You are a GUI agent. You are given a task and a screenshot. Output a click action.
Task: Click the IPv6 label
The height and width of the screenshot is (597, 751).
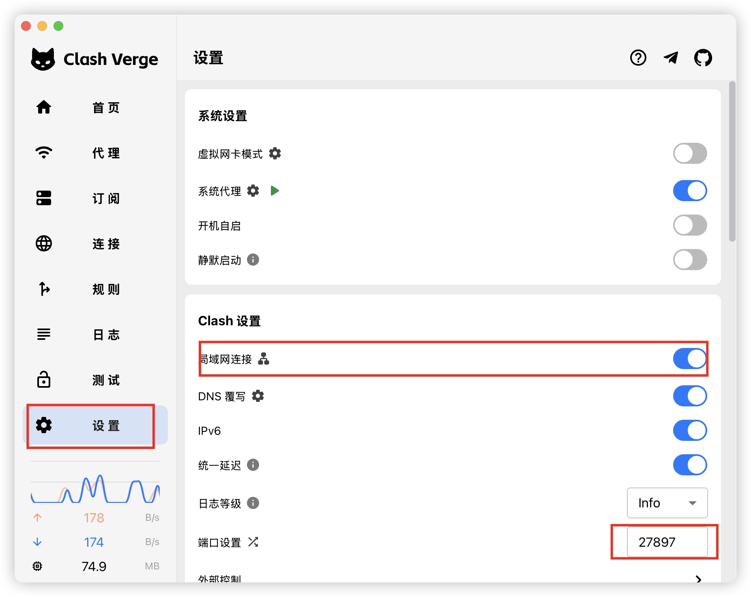209,431
